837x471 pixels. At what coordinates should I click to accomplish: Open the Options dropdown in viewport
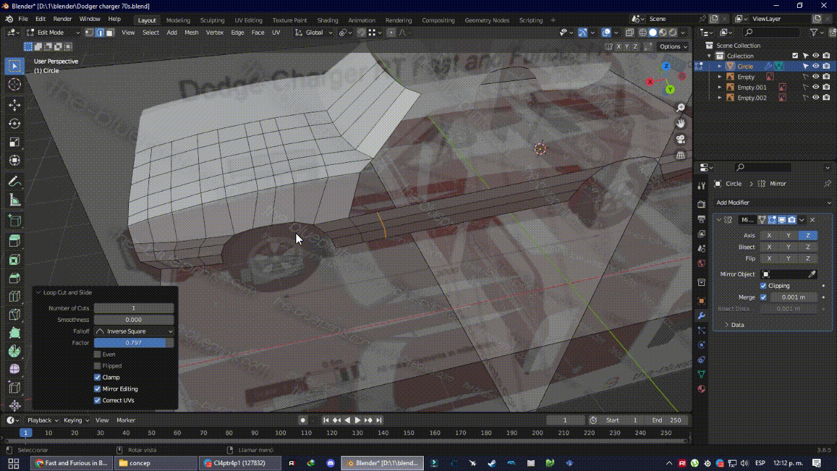click(673, 46)
